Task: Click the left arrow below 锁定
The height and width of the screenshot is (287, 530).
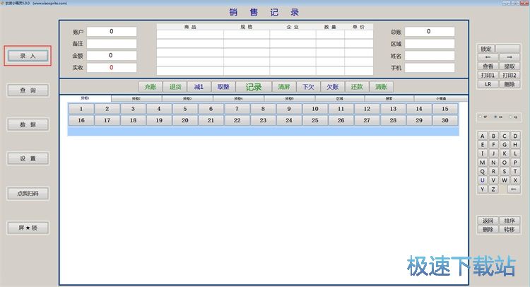Action: click(x=488, y=57)
